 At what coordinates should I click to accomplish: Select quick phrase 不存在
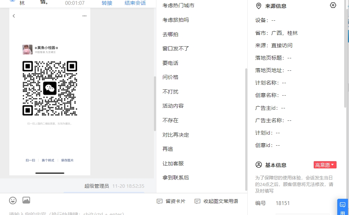click(170, 120)
